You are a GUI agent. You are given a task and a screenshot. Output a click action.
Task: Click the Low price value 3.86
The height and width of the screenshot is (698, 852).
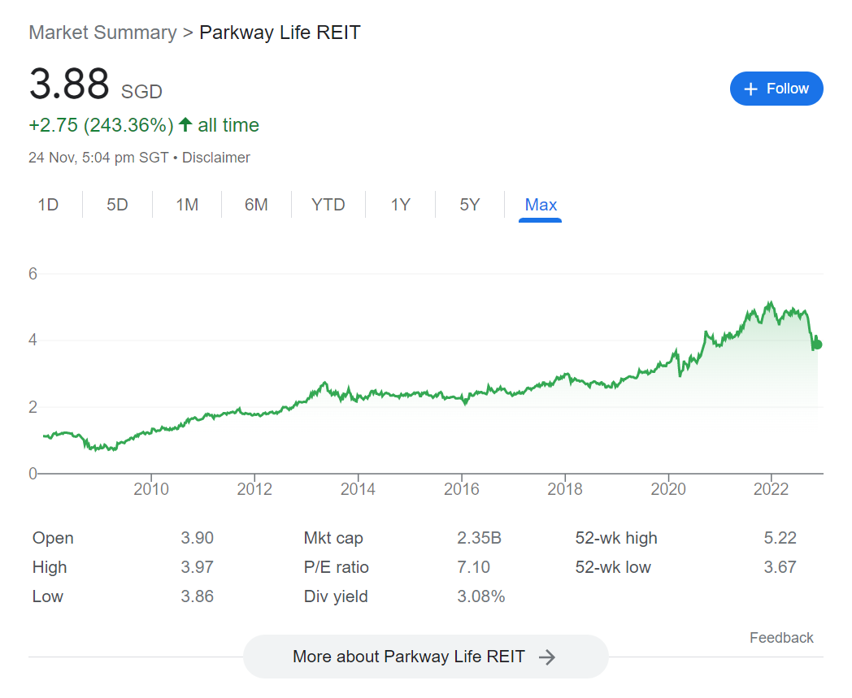click(x=198, y=596)
